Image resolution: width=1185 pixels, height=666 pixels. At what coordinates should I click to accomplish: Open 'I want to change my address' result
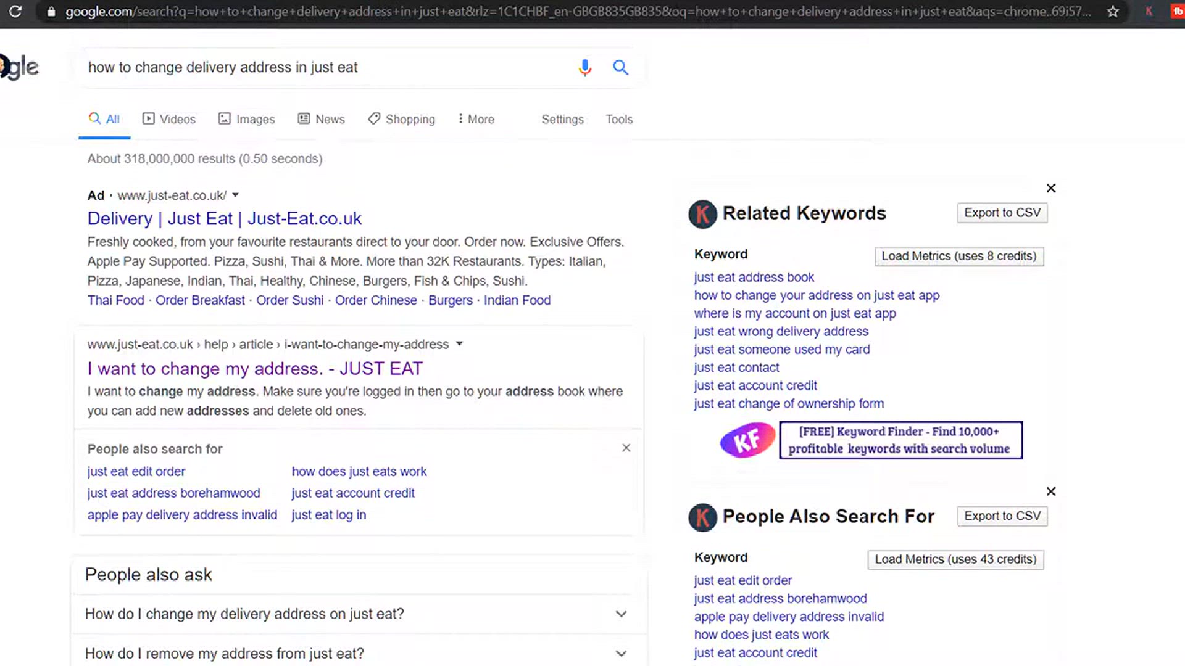pos(255,369)
